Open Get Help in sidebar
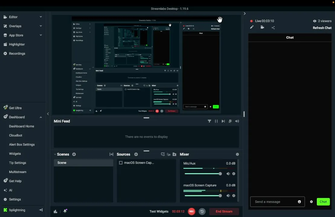The image size is (335, 217). pos(15,181)
